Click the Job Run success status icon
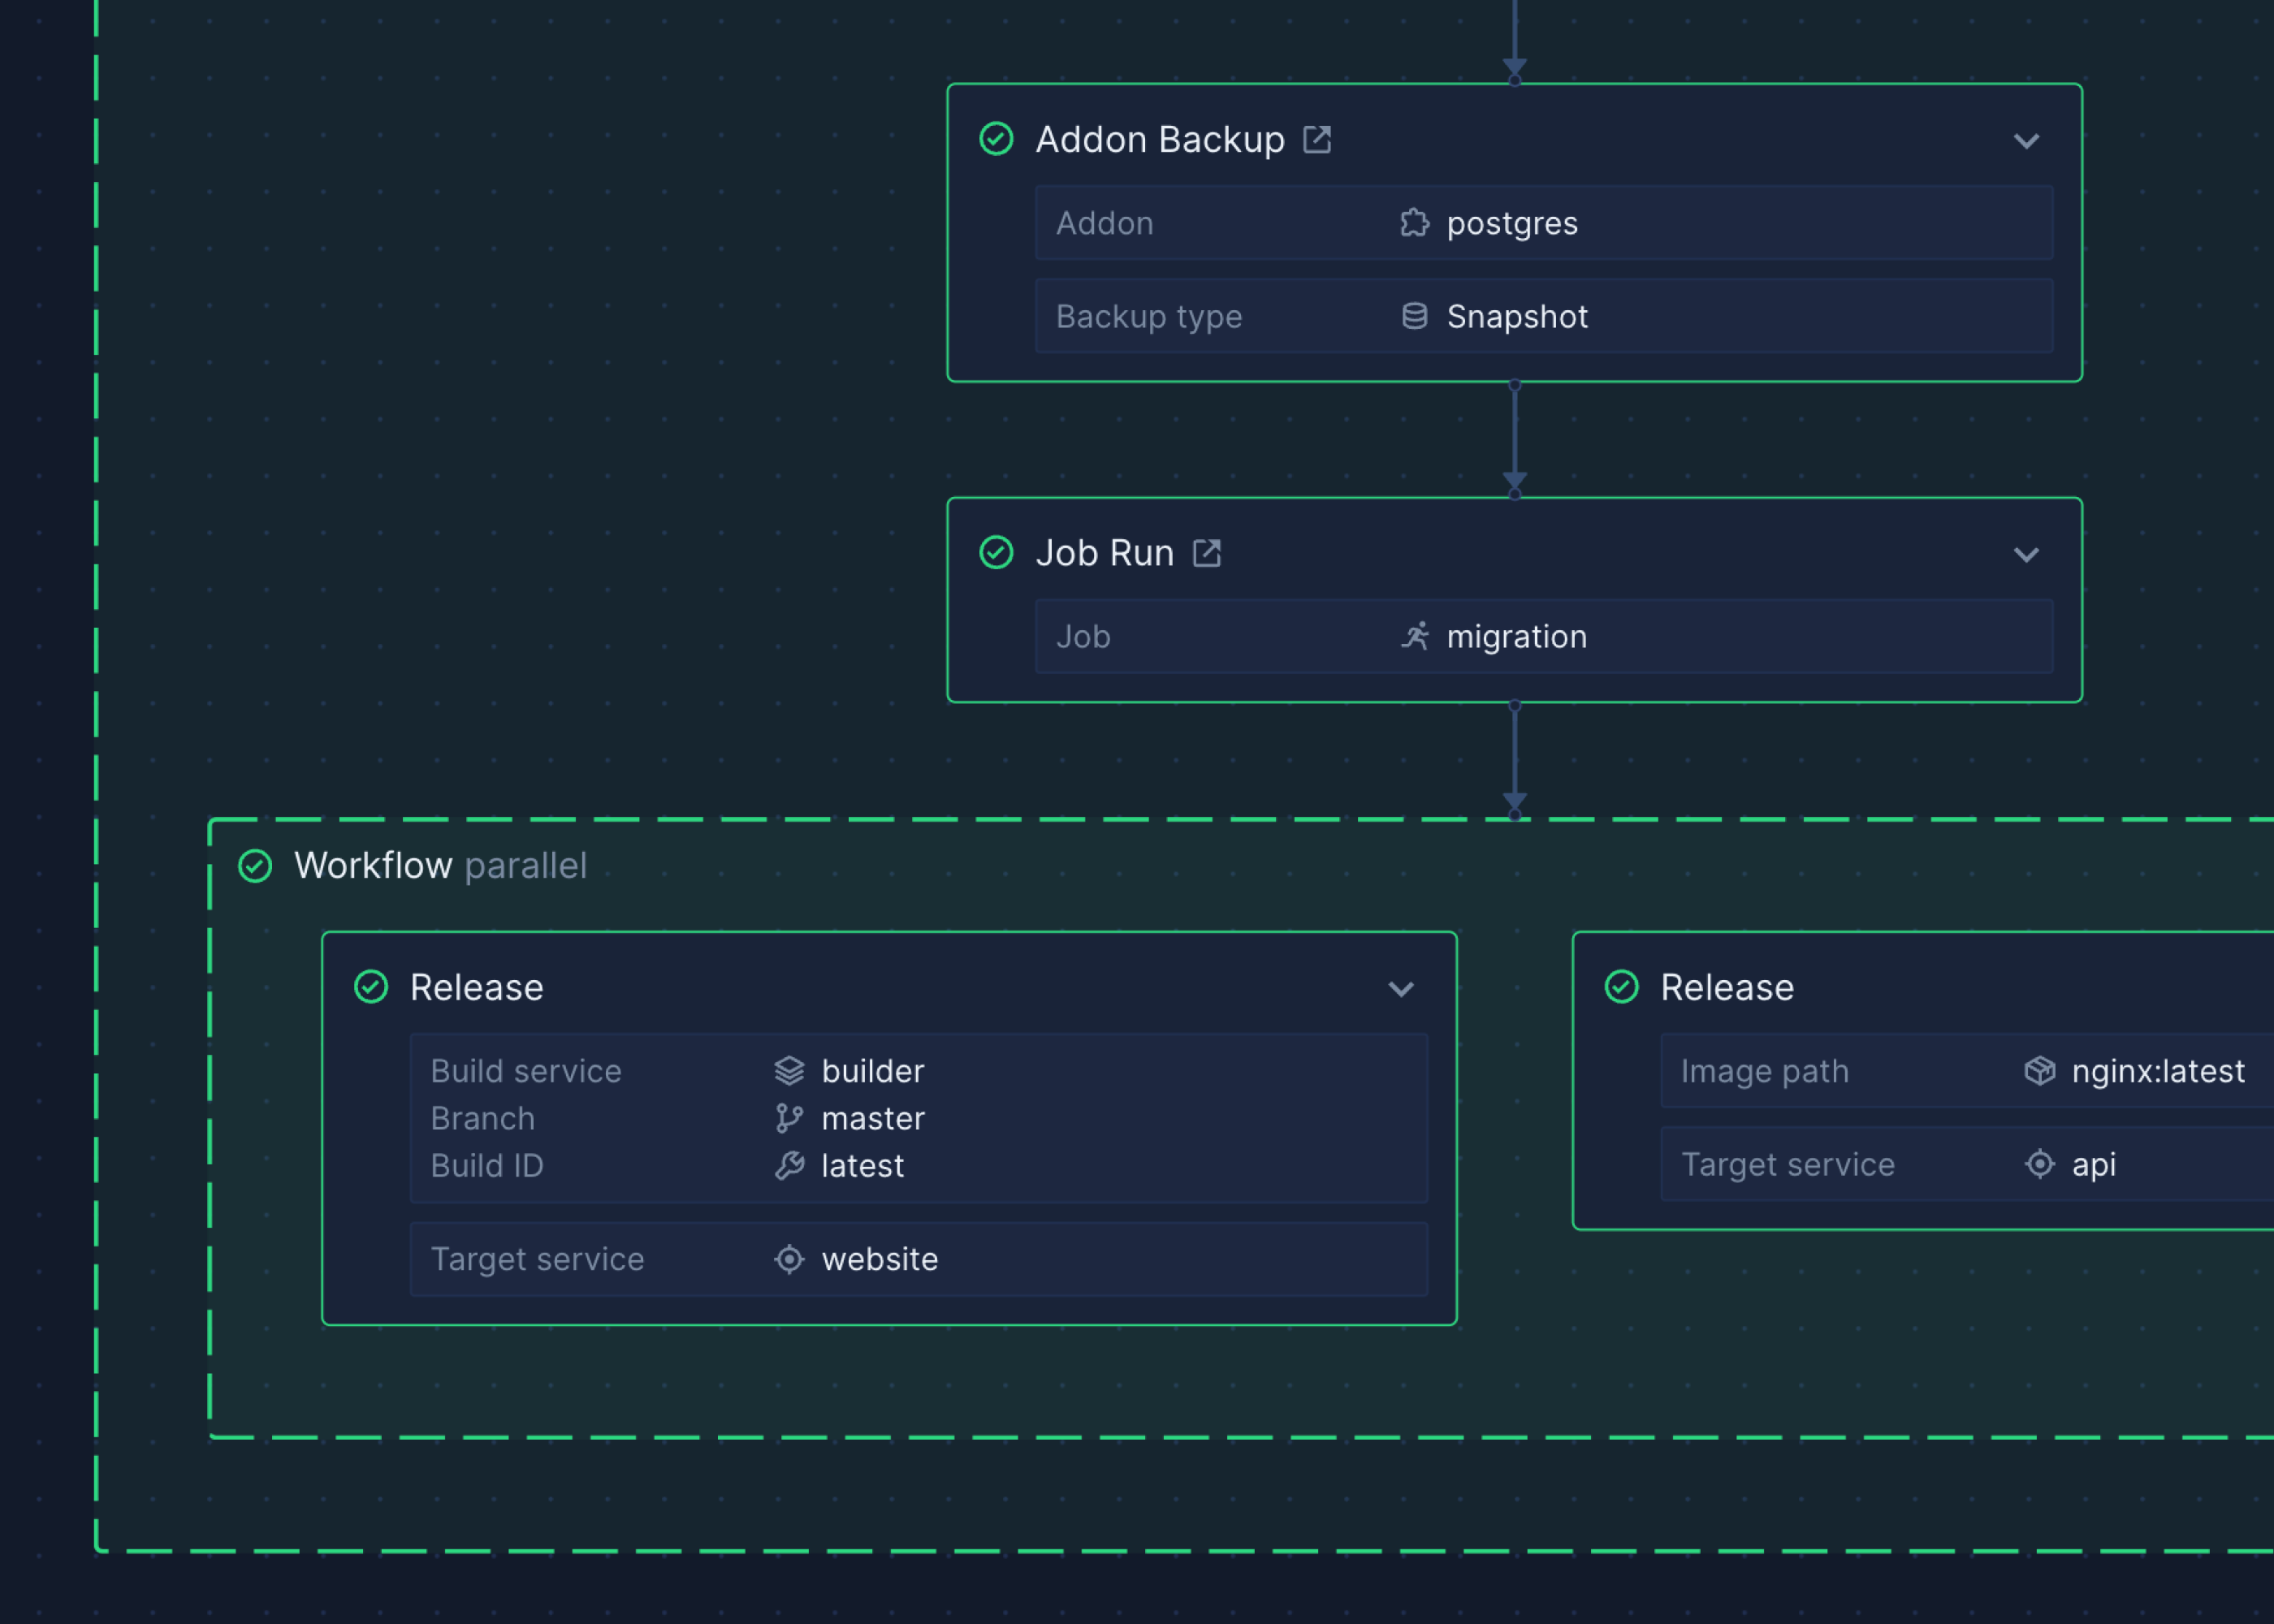The width and height of the screenshot is (2274, 1624). (996, 552)
